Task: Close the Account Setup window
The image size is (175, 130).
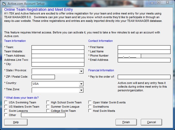Action: 167,3
